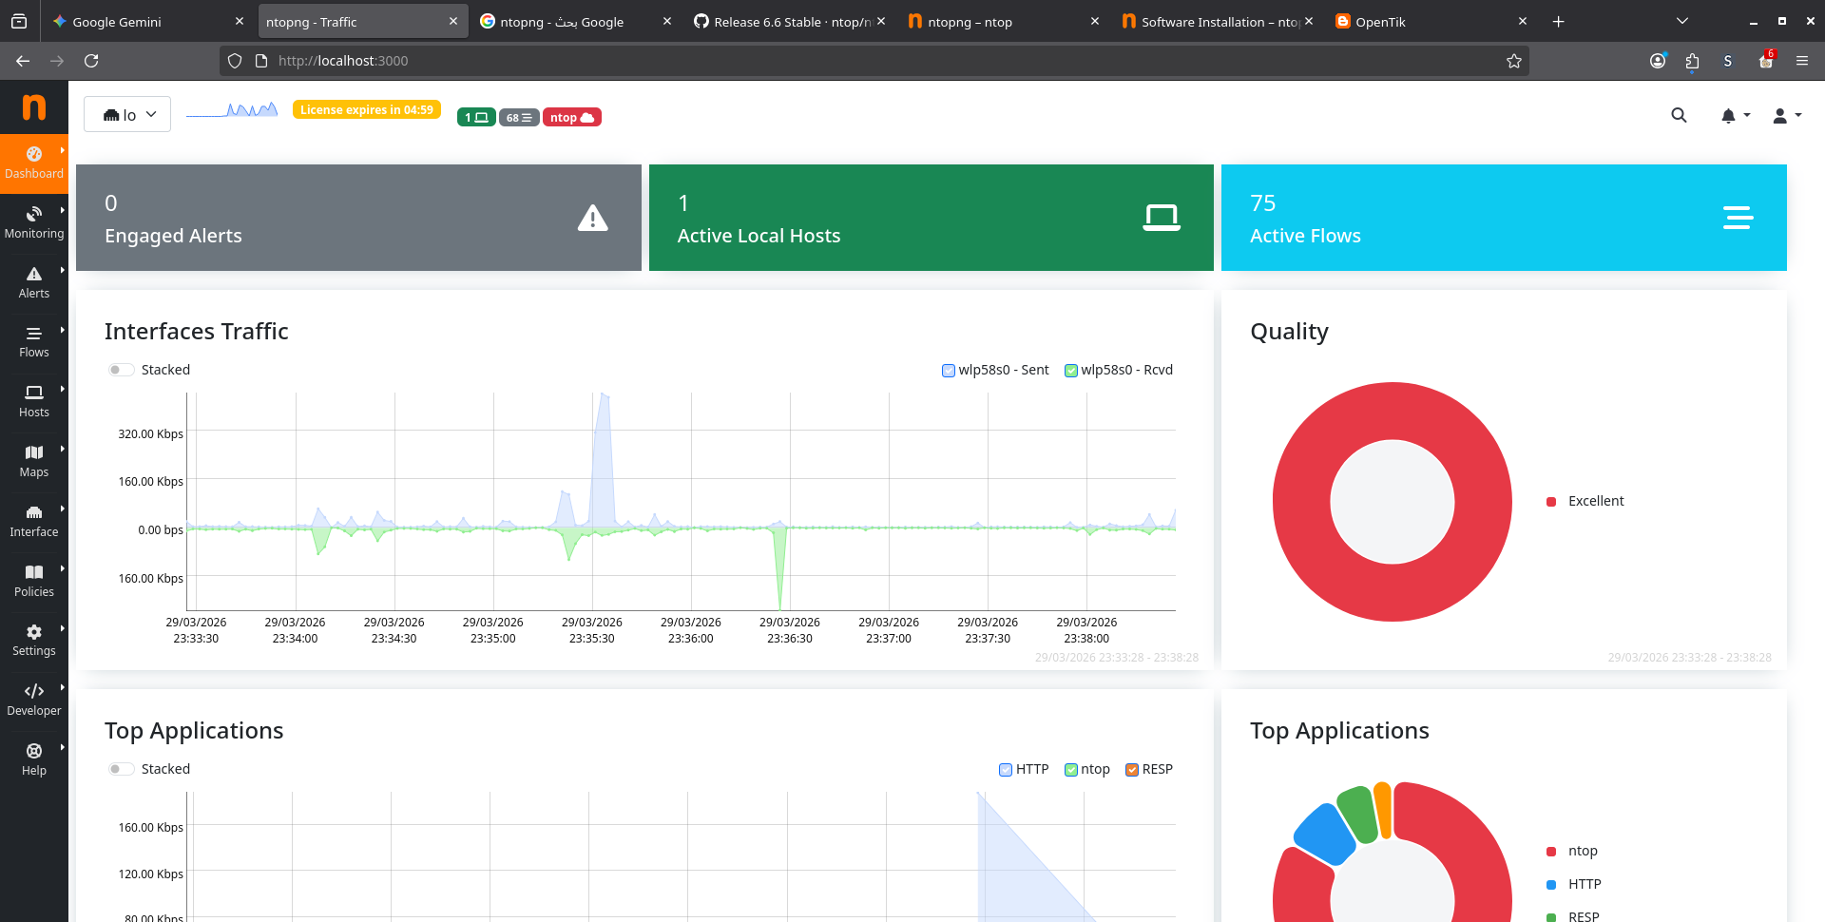The width and height of the screenshot is (1825, 922).
Task: Click the License expires badge
Action: (366, 110)
